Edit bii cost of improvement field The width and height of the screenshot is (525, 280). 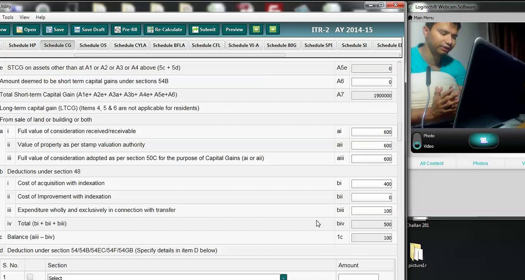[x=371, y=197]
